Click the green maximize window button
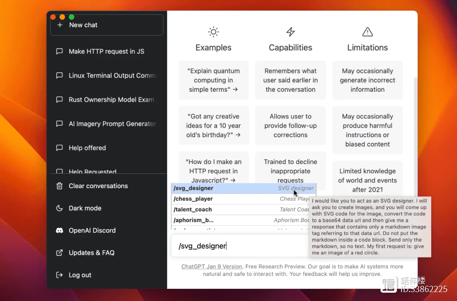This screenshot has width=457, height=301. pyautogui.click(x=72, y=17)
